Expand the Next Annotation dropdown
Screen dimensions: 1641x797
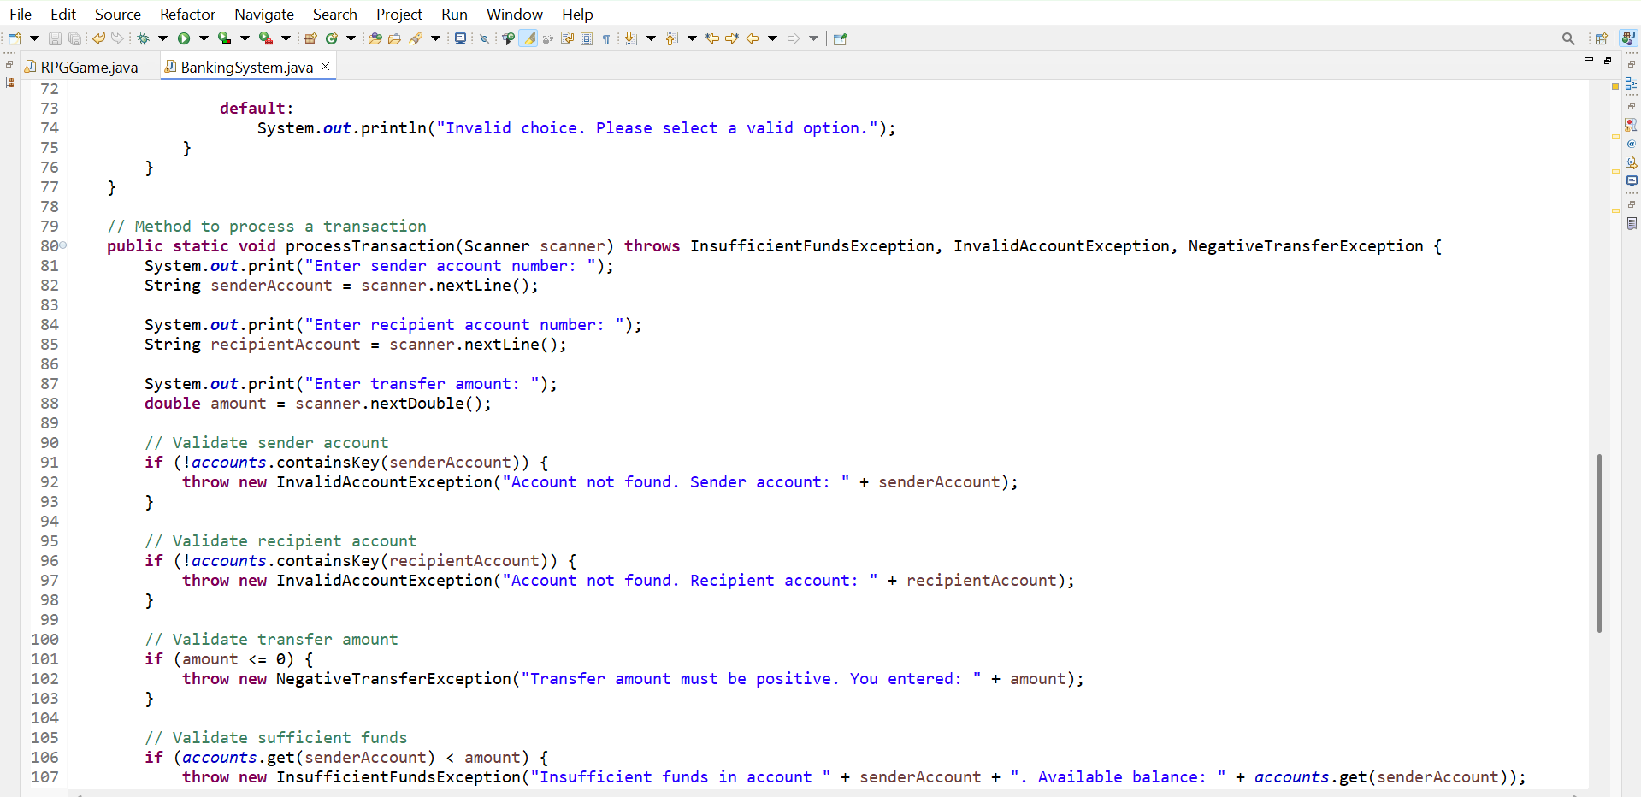(651, 38)
